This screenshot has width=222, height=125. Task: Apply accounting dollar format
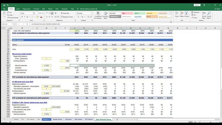pyautogui.click(x=78, y=17)
